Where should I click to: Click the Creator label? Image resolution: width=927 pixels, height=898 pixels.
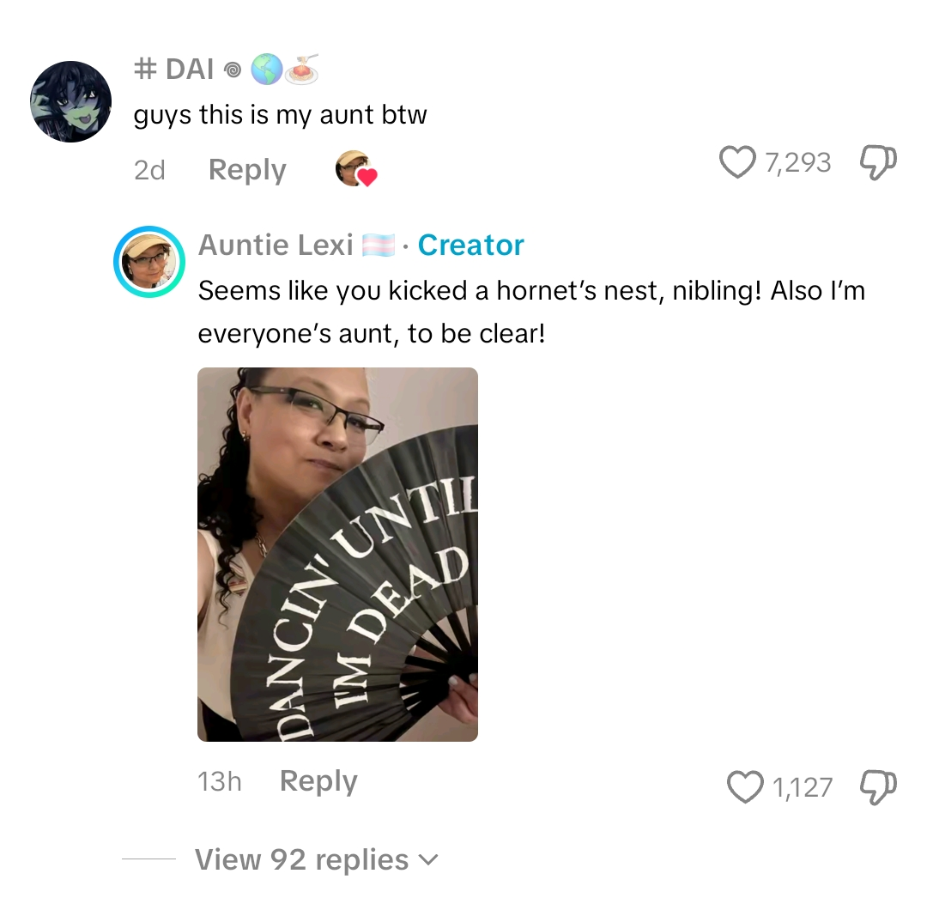471,246
